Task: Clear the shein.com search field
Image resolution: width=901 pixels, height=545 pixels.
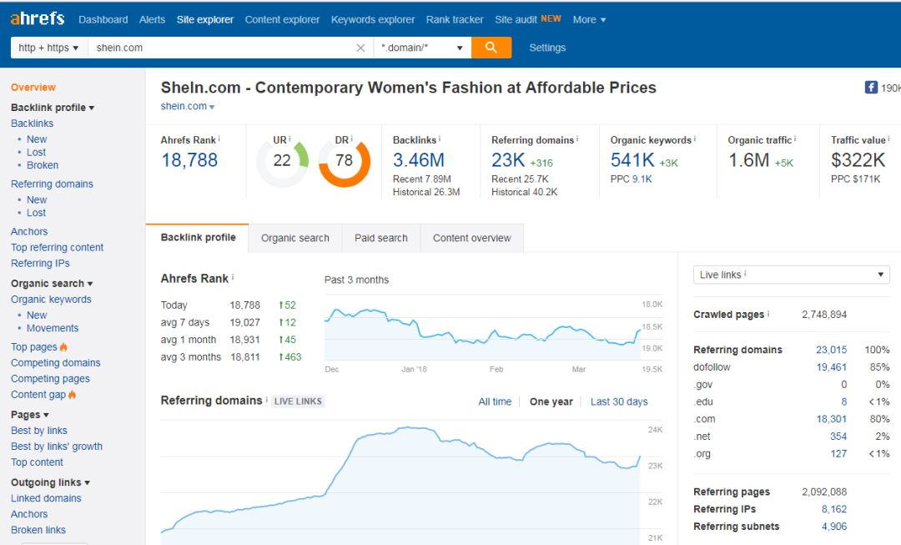Action: [x=360, y=48]
